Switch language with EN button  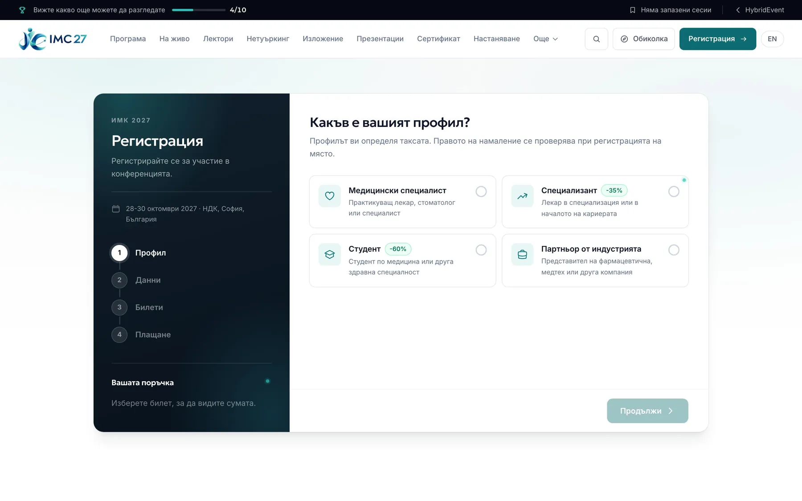point(772,39)
